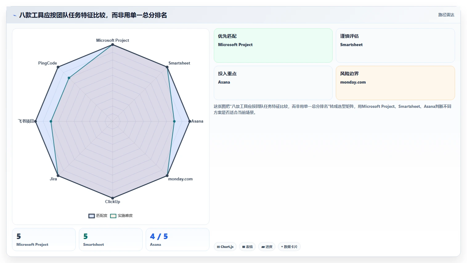Click the 进度 tag
The width and height of the screenshot is (467, 263).
[267, 247]
